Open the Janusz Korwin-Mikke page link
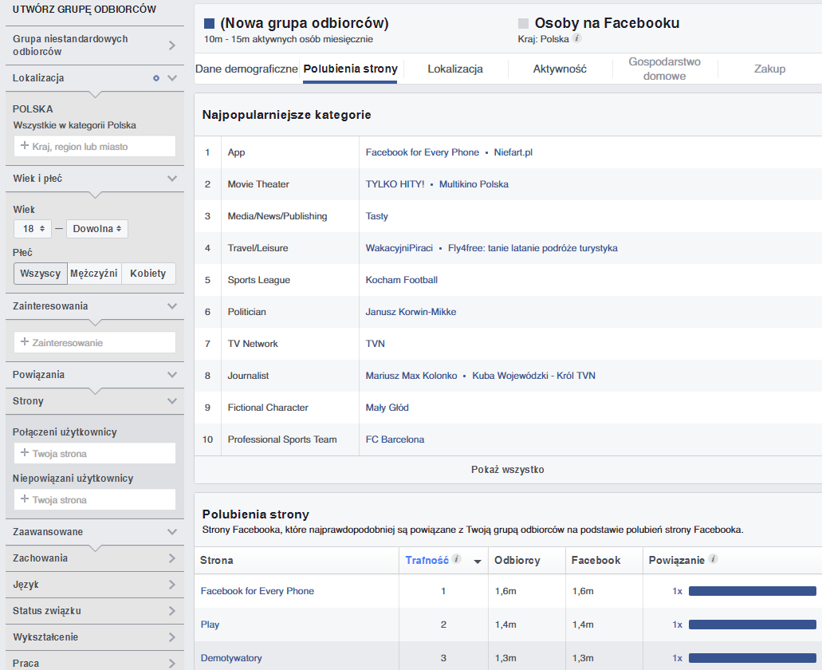This screenshot has width=822, height=670. coord(411,312)
